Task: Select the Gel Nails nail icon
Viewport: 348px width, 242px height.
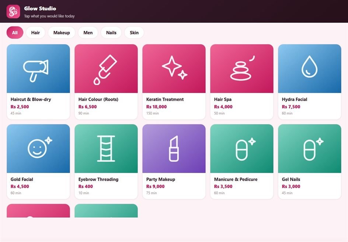Action: [x=313, y=149]
